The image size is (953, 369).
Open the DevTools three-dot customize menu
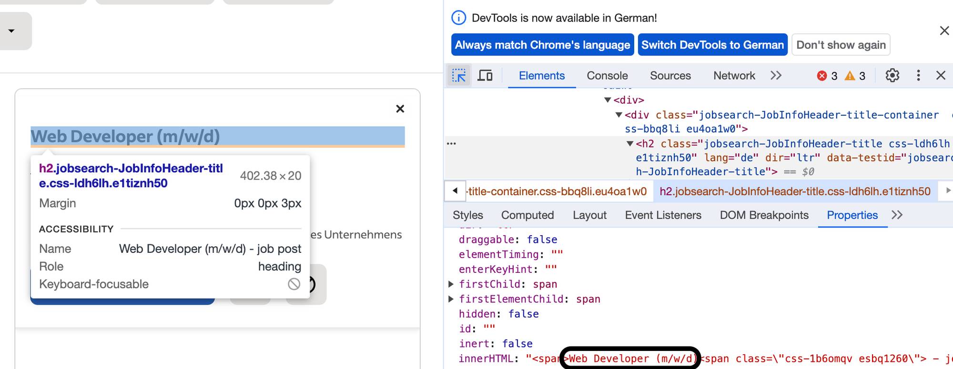pos(918,76)
